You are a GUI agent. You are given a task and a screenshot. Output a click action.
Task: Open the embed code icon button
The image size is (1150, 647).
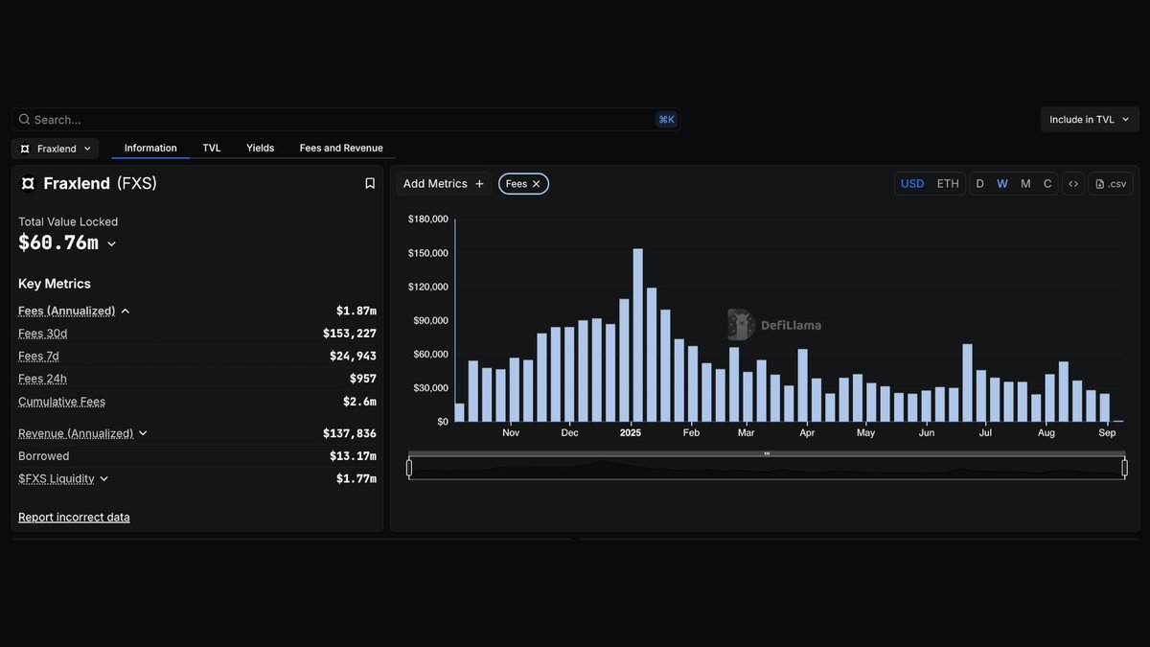(x=1073, y=184)
